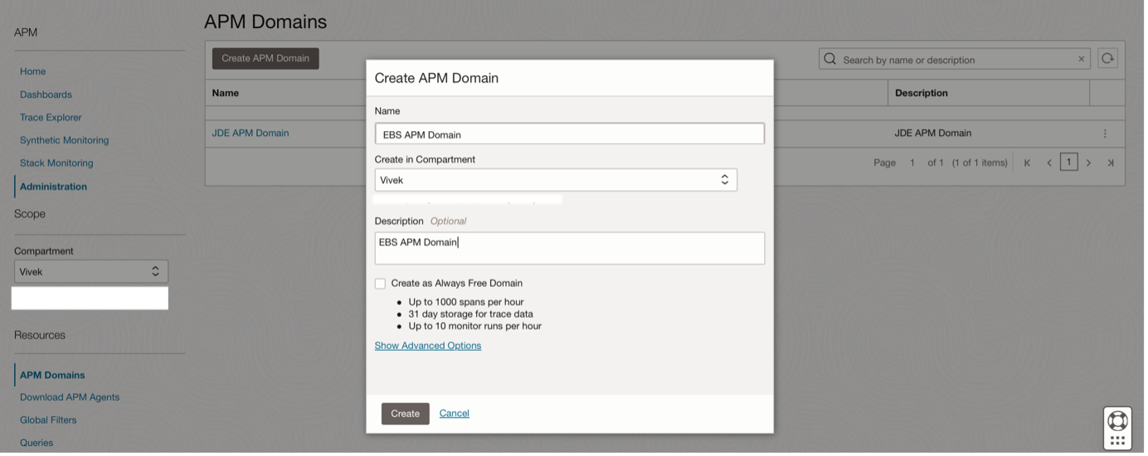Open Home in APM menu

coord(33,72)
